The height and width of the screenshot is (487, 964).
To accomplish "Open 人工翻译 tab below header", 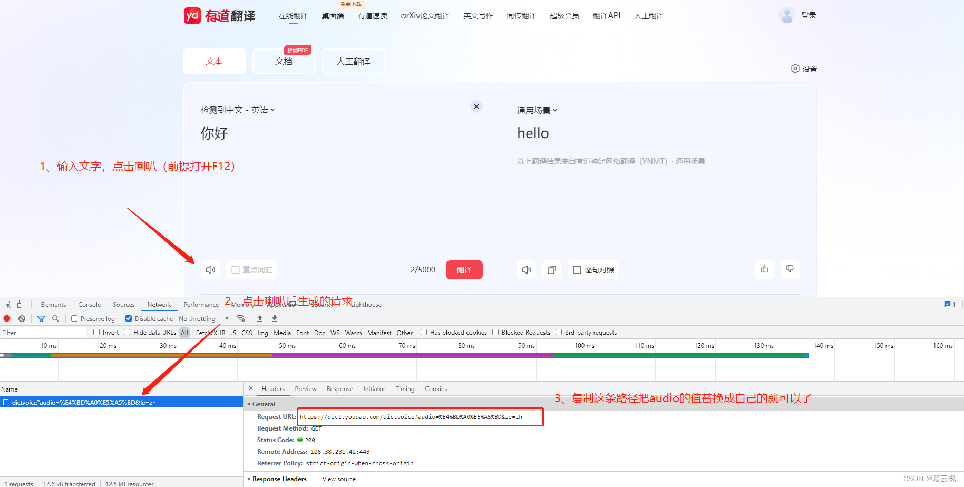I will (x=354, y=61).
